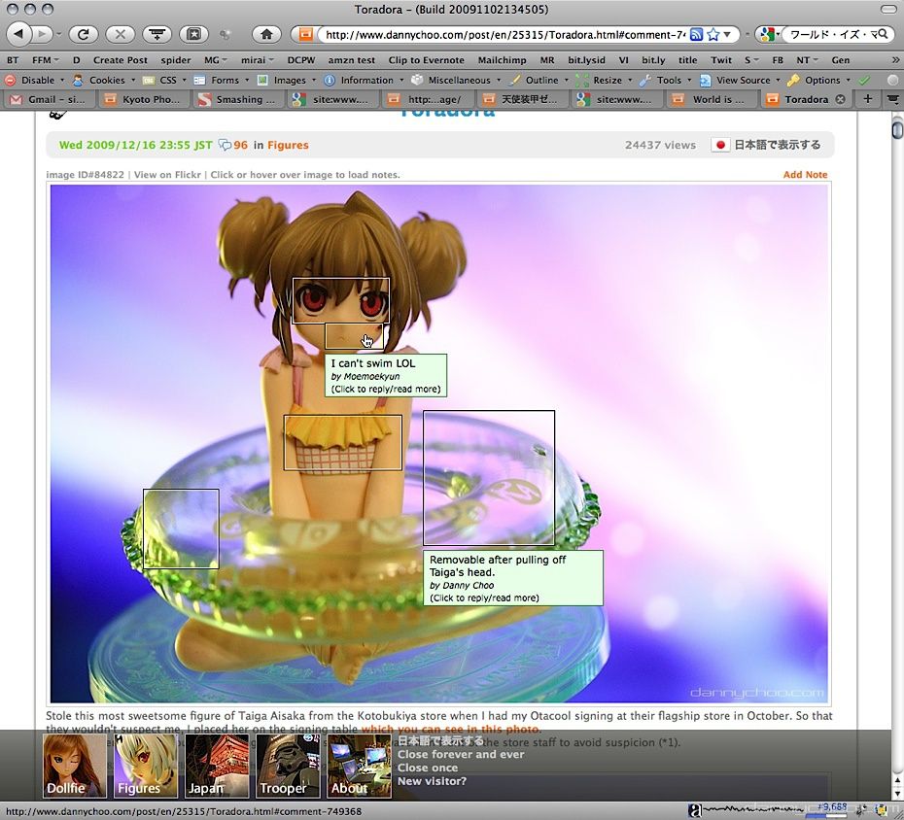Viewport: 904px width, 820px height.
Task: Click the Google search engine icon
Action: point(767,35)
